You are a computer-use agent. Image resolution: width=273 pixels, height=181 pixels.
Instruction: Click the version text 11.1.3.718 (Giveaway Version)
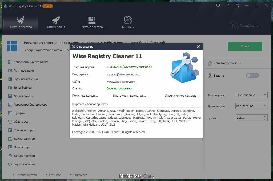(x=129, y=67)
